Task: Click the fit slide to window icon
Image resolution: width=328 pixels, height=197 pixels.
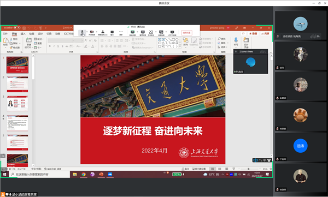Action: 271,169
